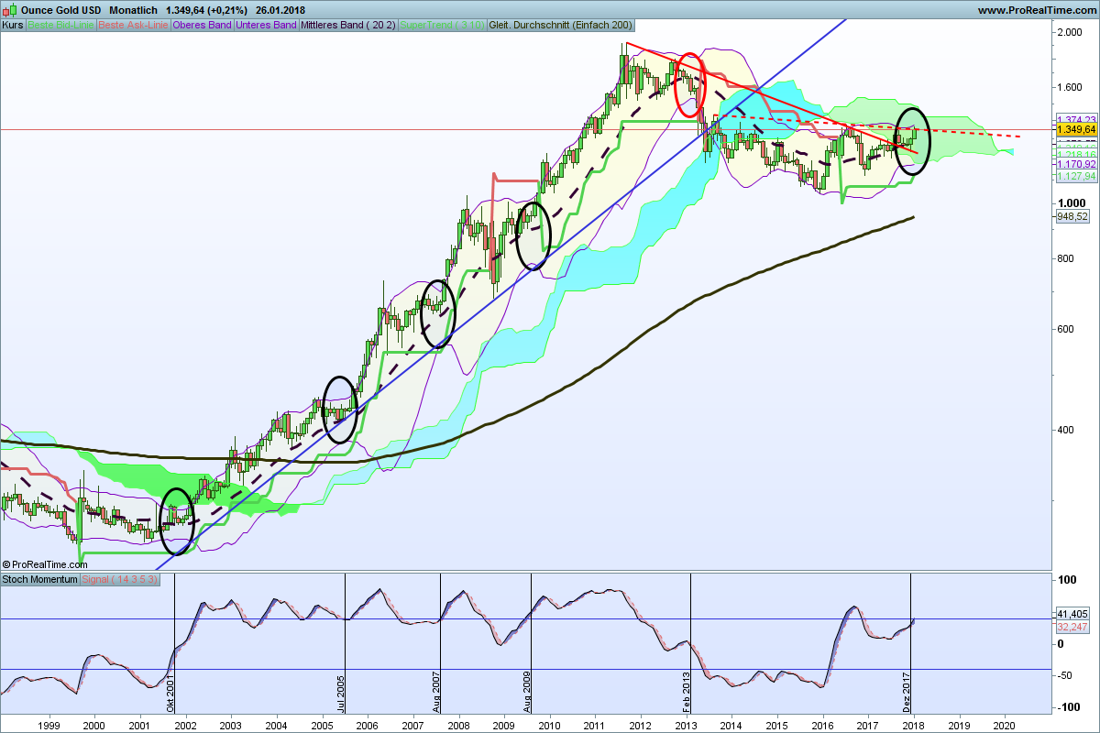
Task: Click the 41,405 Stoch Momentum value tag
Action: tap(1074, 614)
